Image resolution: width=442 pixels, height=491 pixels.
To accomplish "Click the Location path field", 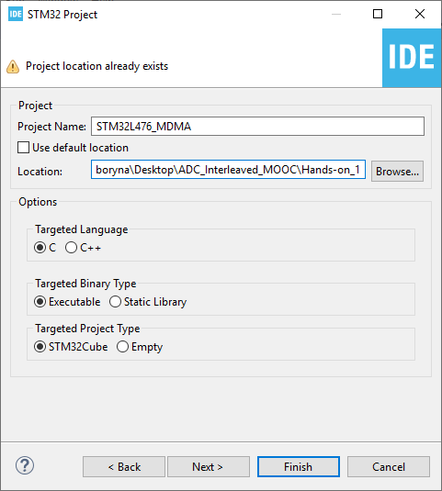I will coord(228,170).
